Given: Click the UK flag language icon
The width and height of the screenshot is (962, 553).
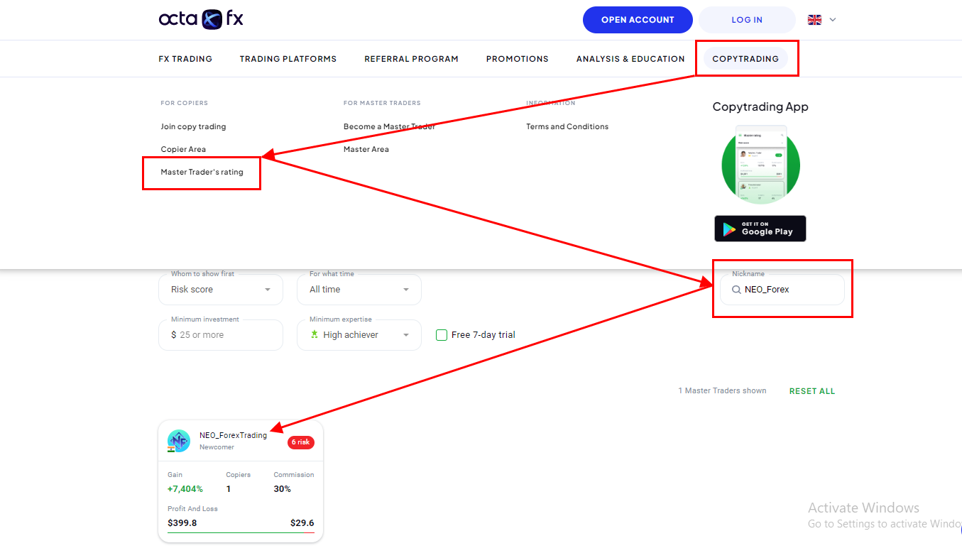Looking at the screenshot, I should click(x=814, y=20).
